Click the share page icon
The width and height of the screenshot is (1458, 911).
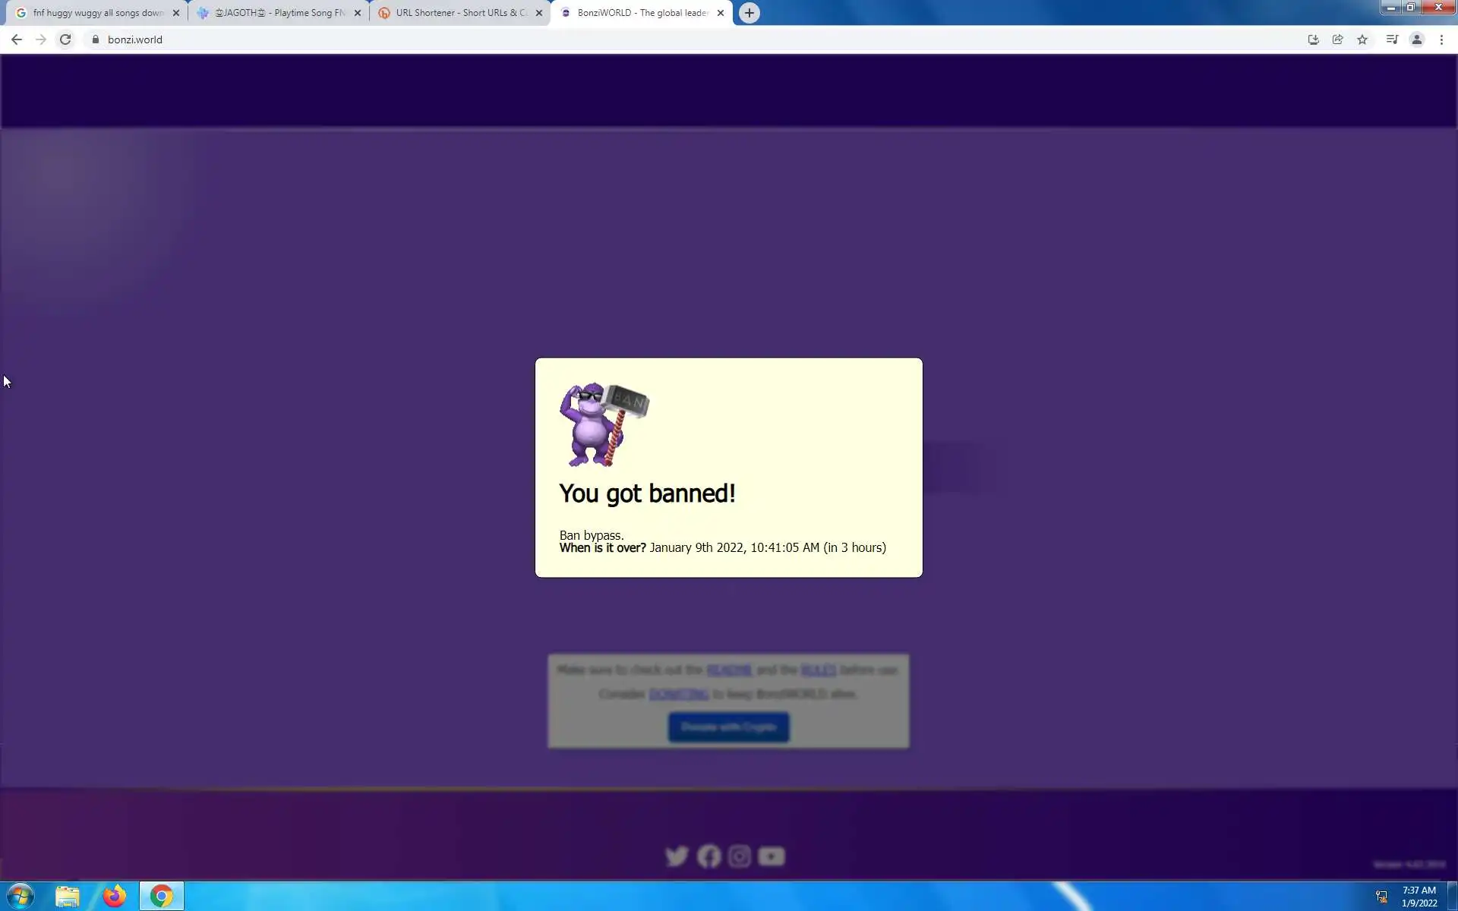coord(1338,39)
